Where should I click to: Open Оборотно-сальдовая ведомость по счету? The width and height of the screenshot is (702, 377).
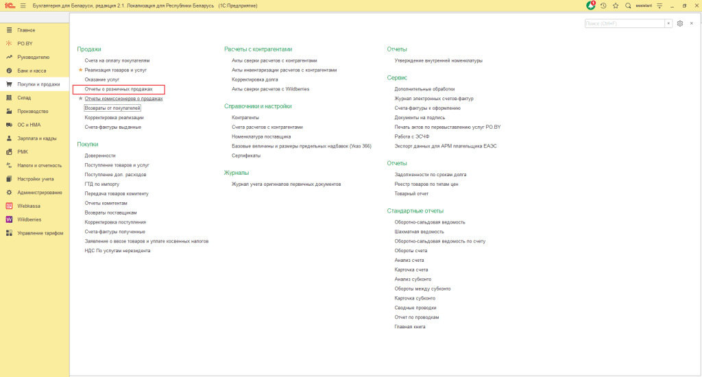point(439,241)
